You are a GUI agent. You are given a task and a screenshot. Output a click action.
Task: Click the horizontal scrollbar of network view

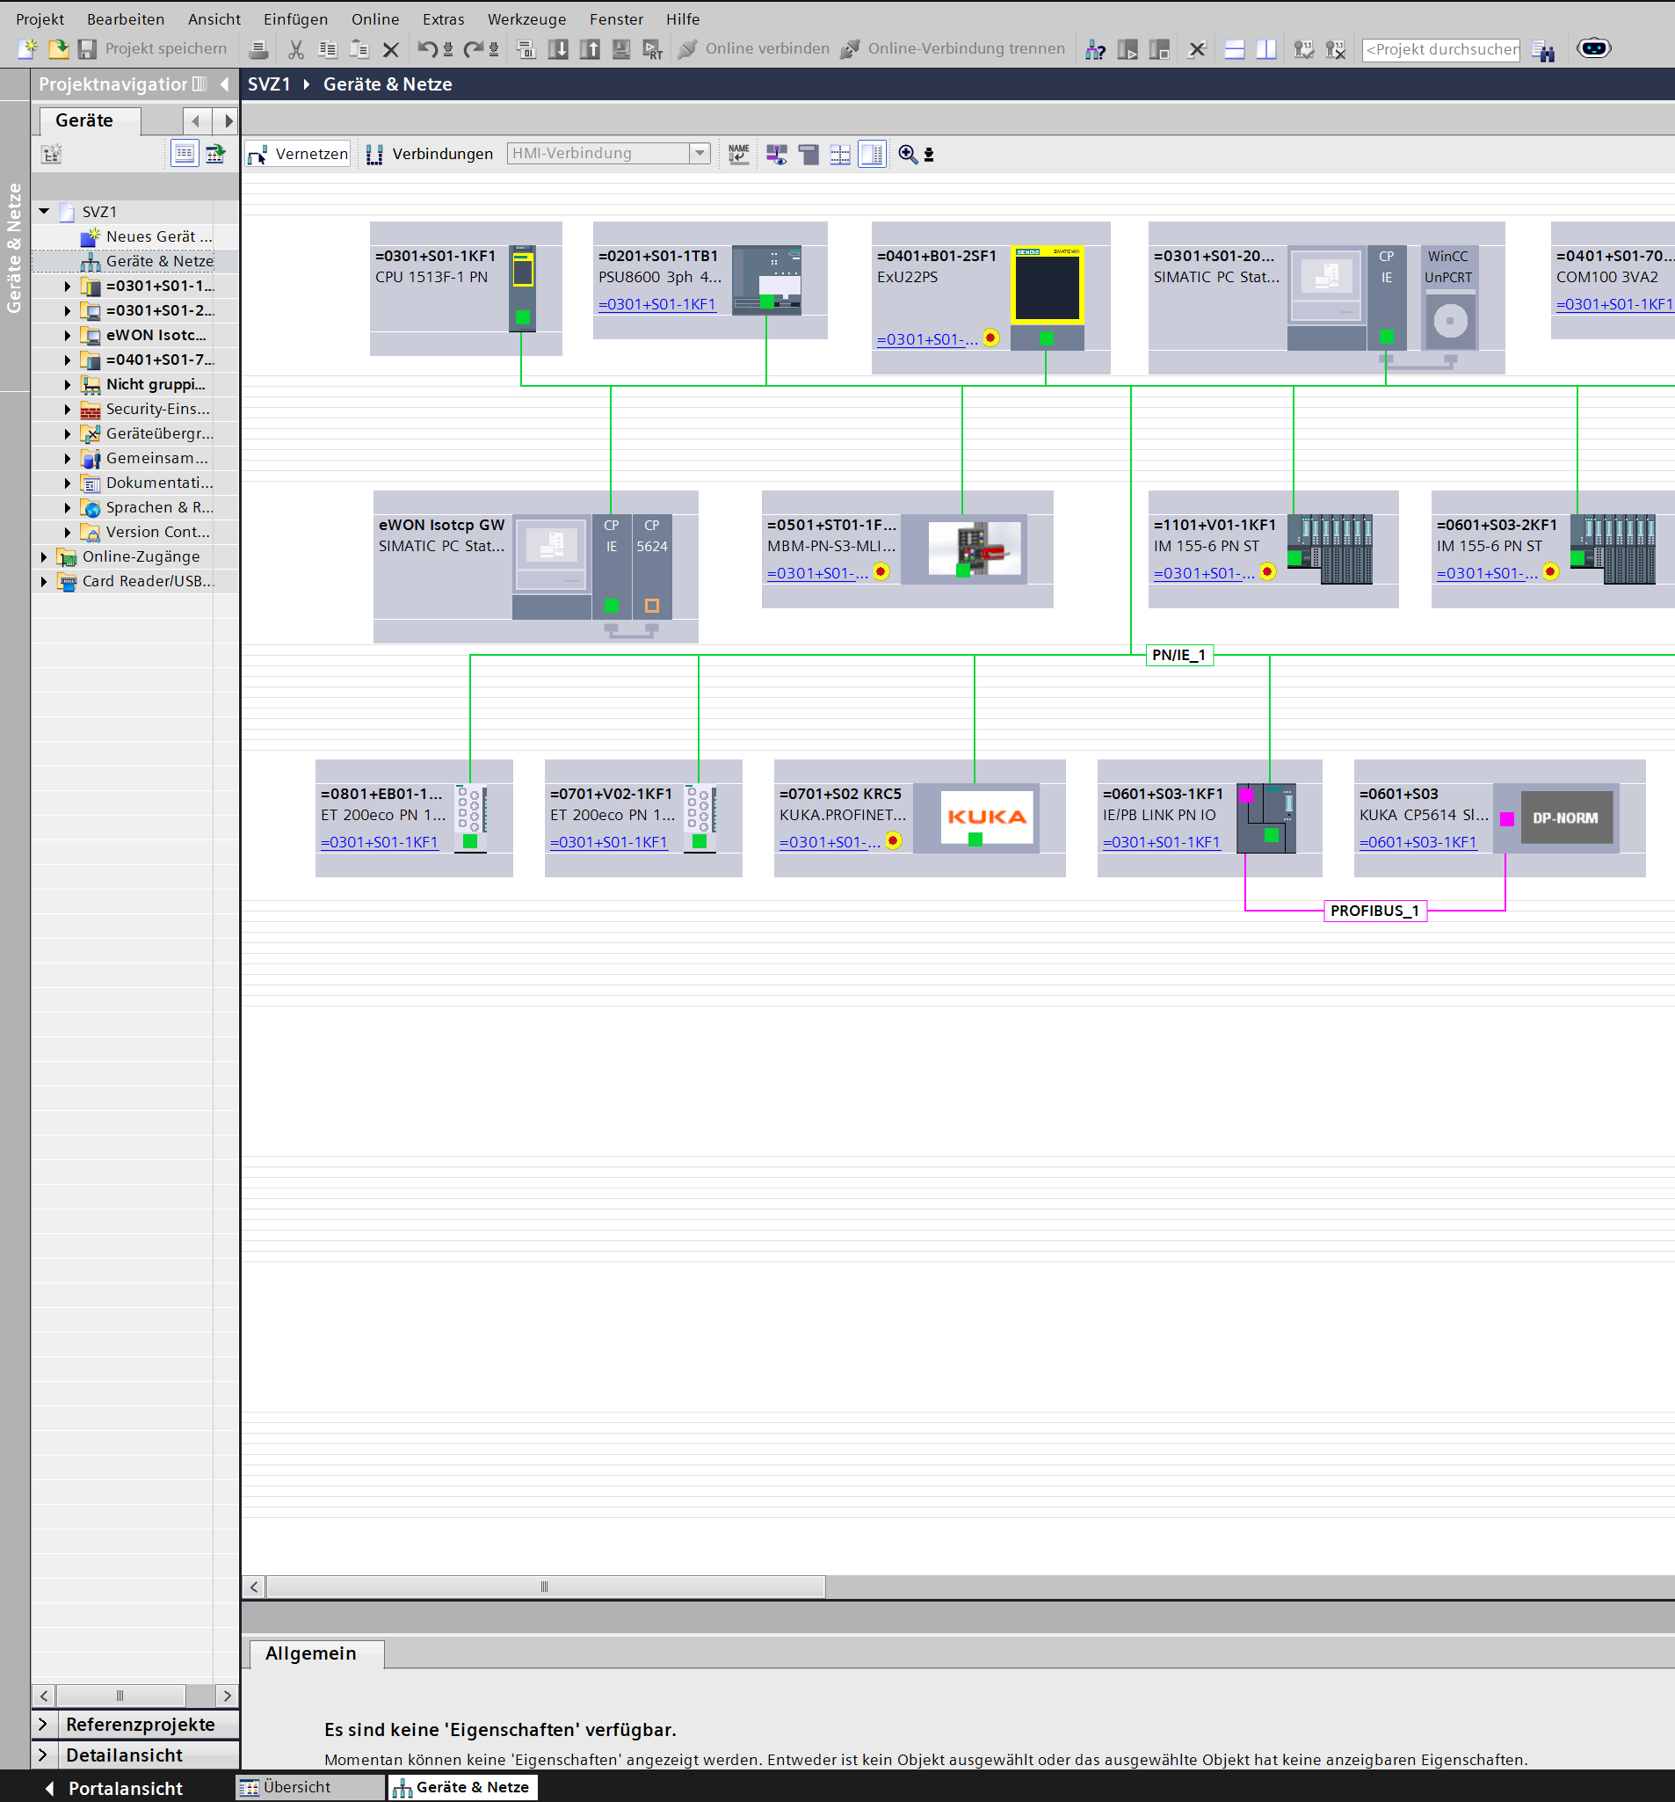(x=545, y=1587)
